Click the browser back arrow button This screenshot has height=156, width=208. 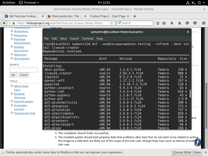coord(4,23)
